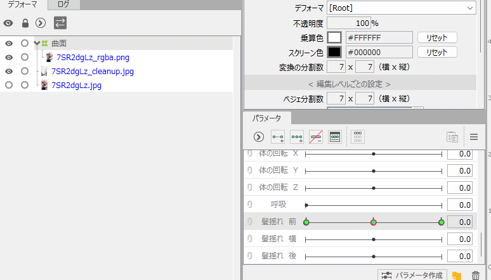Click the パラメータ作成 button

coord(412,275)
